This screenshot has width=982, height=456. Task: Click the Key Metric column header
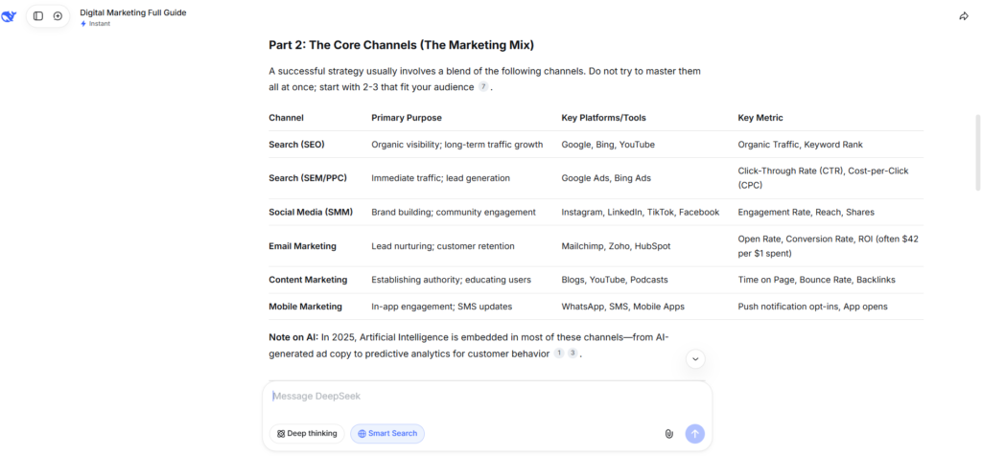click(760, 118)
